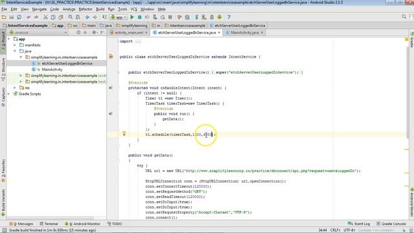Collapse the first simplifylearning package
Screen dimensions: 414x233
click(21, 57)
